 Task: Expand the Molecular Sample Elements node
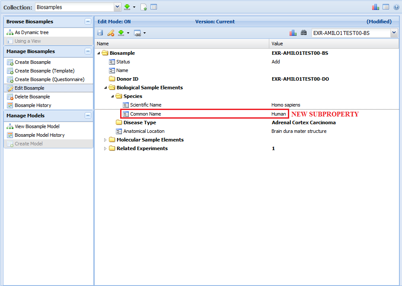click(105, 140)
